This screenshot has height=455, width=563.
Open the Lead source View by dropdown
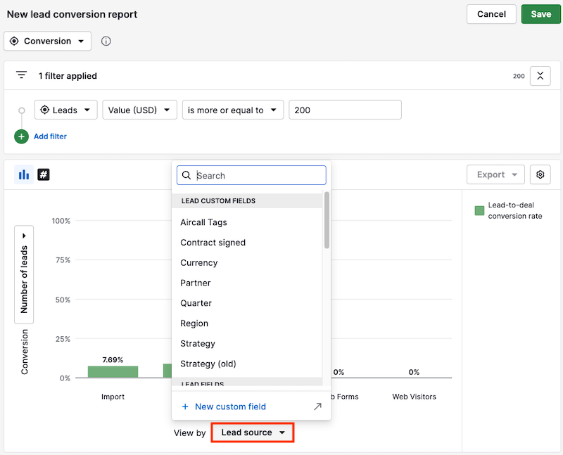253,432
